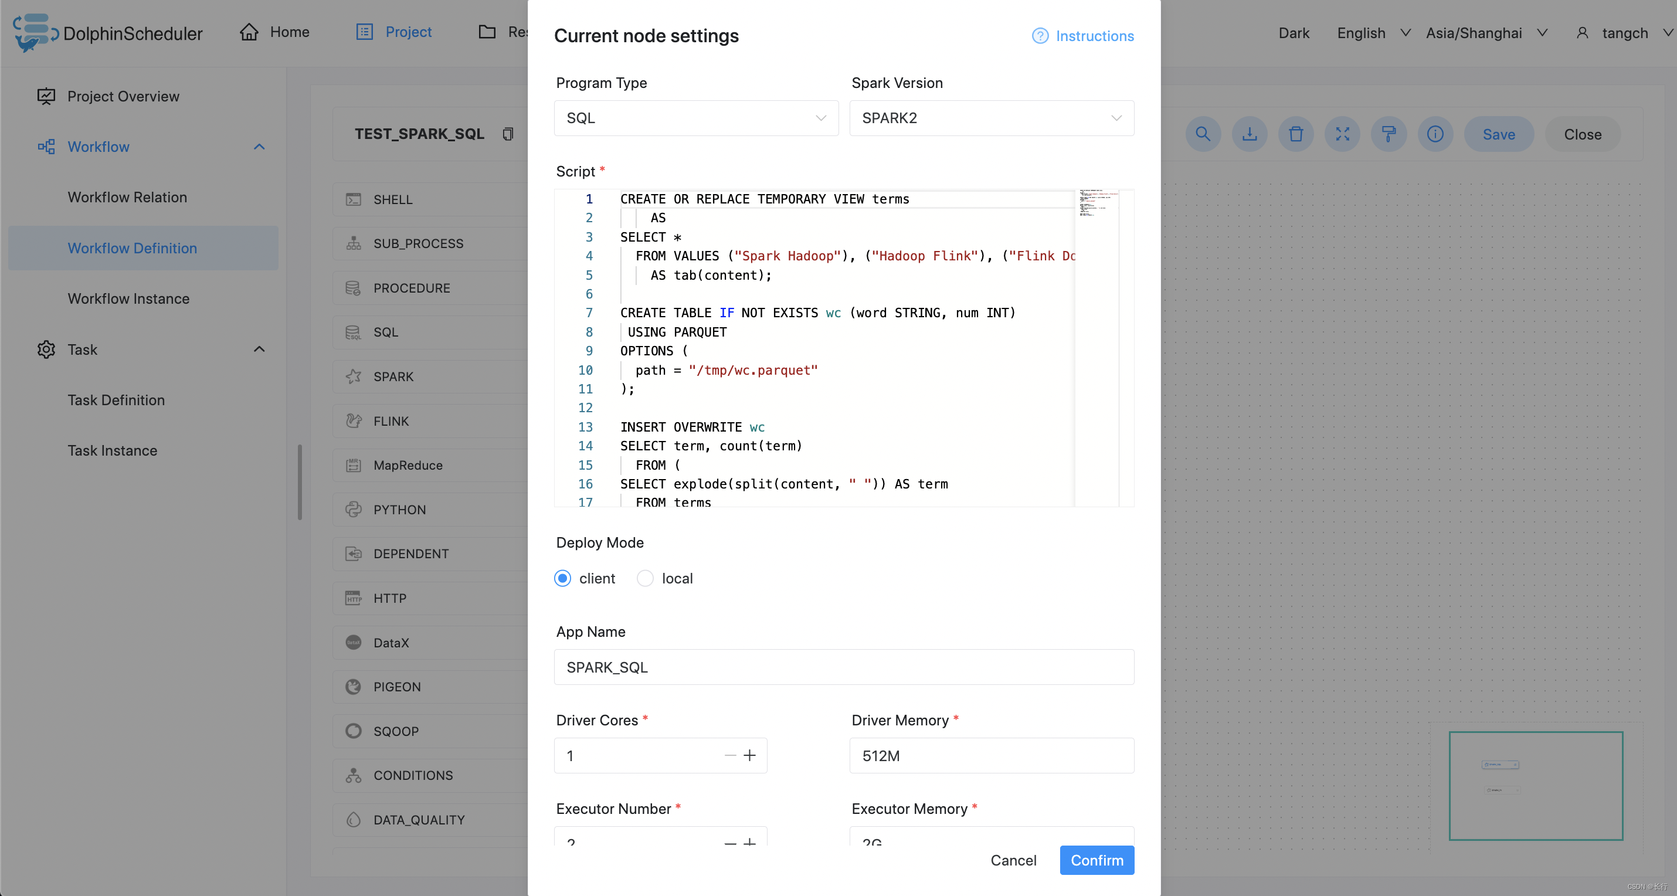Click the CONDITIONS task type icon
Viewport: 1677px width, 896px height.
click(x=353, y=775)
